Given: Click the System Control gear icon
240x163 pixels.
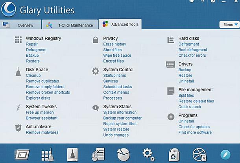Looking at the screenshot, I should click(x=96, y=71).
